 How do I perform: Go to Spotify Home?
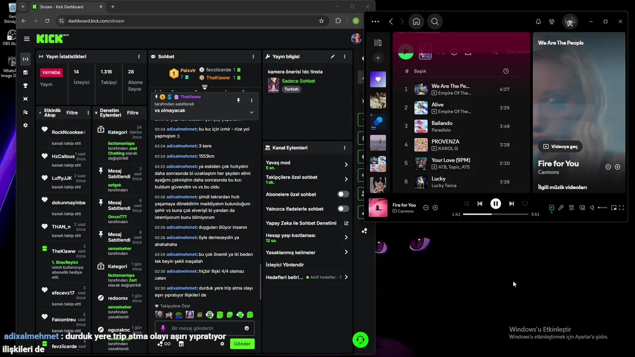click(x=416, y=21)
